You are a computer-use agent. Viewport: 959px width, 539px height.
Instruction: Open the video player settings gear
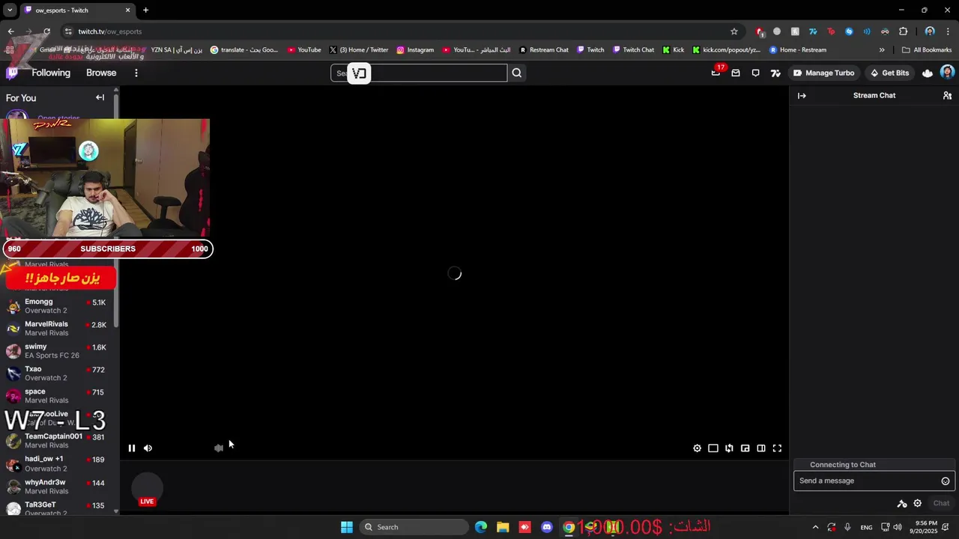point(697,448)
